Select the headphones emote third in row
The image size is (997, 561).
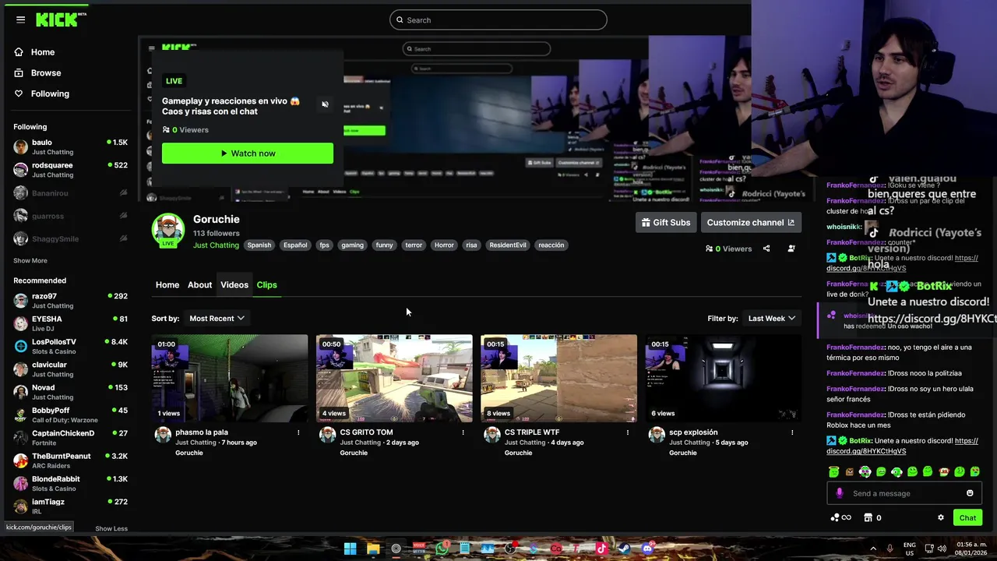point(865,471)
